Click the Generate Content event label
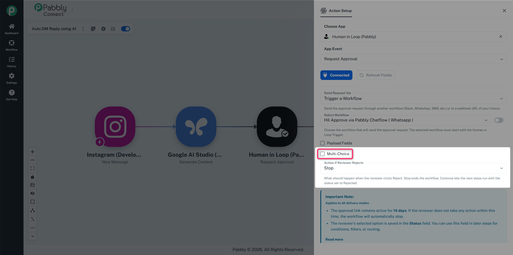The height and width of the screenshot is (255, 513). pyautogui.click(x=196, y=162)
